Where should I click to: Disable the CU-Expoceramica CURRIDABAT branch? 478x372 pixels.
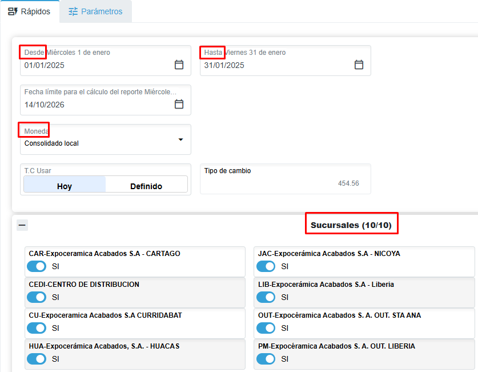tap(37, 328)
